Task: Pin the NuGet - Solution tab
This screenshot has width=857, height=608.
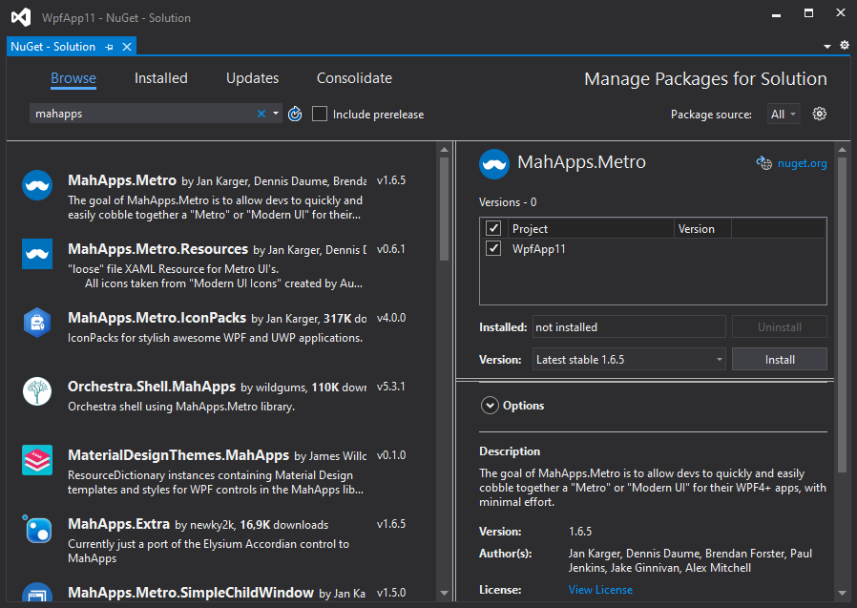Action: pyautogui.click(x=110, y=47)
